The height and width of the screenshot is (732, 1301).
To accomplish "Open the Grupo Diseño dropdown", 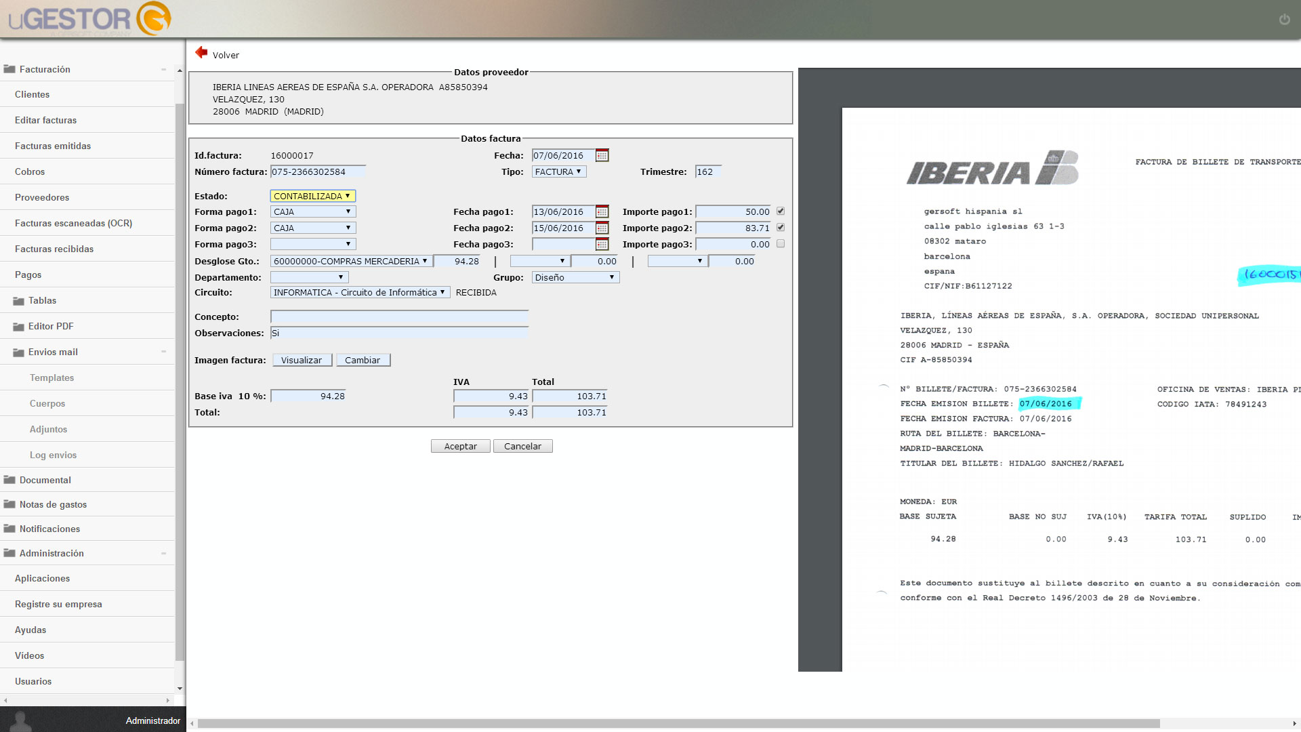I will tap(575, 277).
